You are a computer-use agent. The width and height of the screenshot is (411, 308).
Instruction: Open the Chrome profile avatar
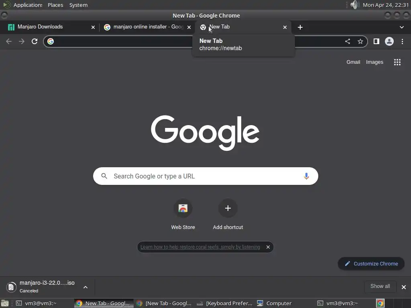(x=389, y=41)
